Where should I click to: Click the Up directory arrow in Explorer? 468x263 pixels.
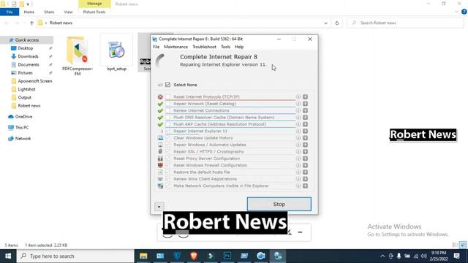(31, 23)
